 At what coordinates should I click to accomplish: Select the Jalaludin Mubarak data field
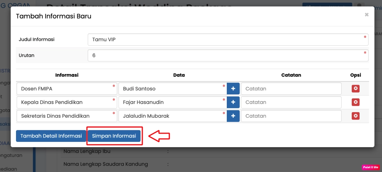(x=172, y=116)
